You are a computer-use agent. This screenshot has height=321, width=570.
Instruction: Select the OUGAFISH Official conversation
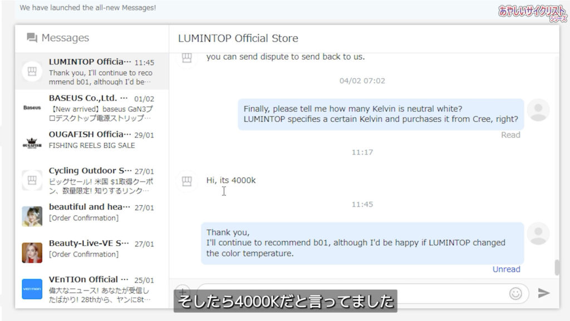pos(92,144)
